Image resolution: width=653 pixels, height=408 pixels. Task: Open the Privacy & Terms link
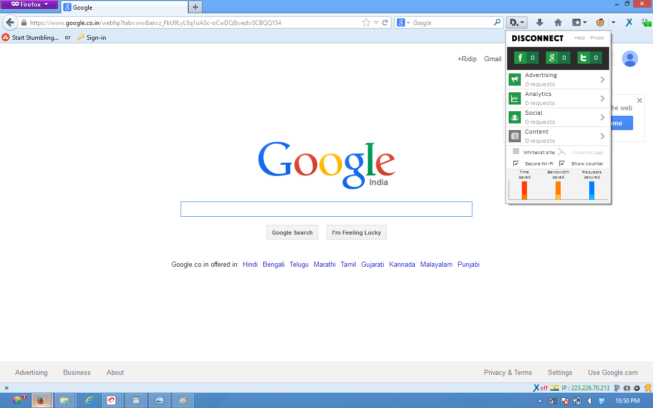(508, 372)
